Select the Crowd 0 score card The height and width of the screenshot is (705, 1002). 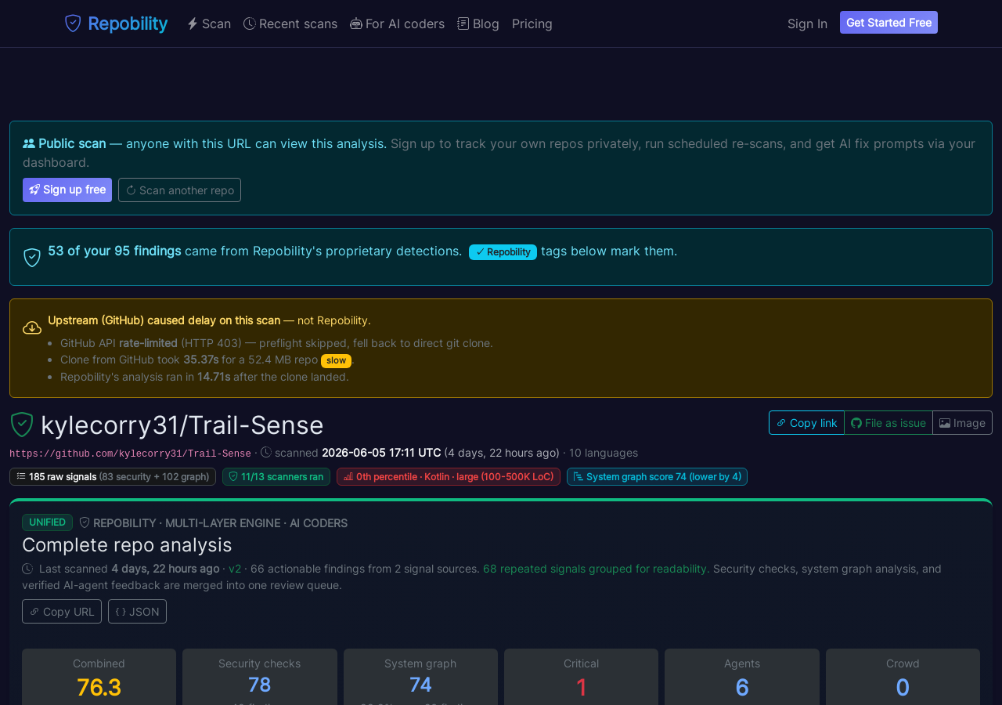(x=903, y=677)
